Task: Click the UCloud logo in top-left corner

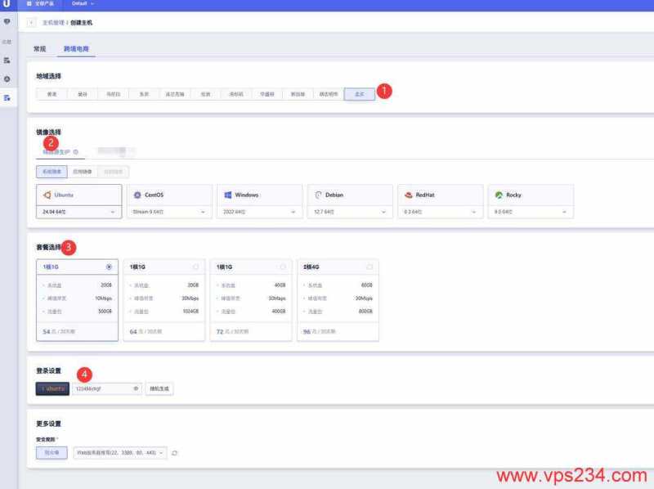Action: point(7,4)
